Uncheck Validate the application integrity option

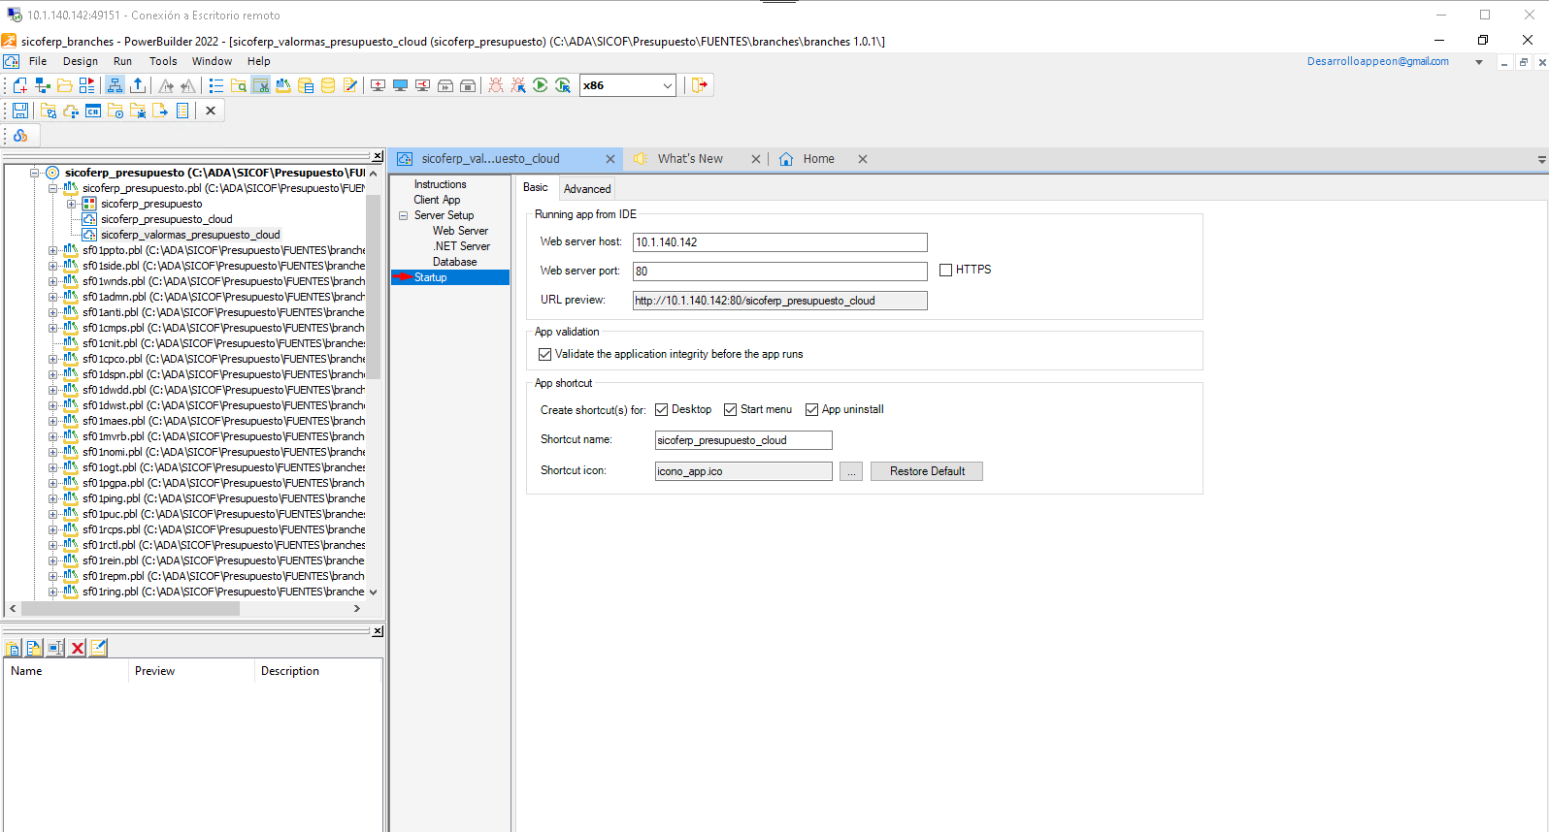tap(545, 355)
